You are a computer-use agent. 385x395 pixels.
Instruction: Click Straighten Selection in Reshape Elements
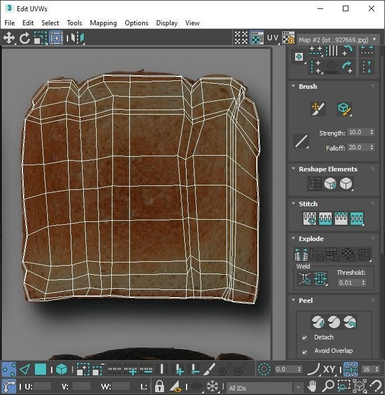tap(314, 183)
